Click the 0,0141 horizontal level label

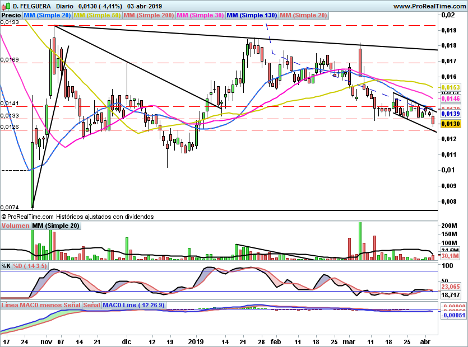pos(10,104)
